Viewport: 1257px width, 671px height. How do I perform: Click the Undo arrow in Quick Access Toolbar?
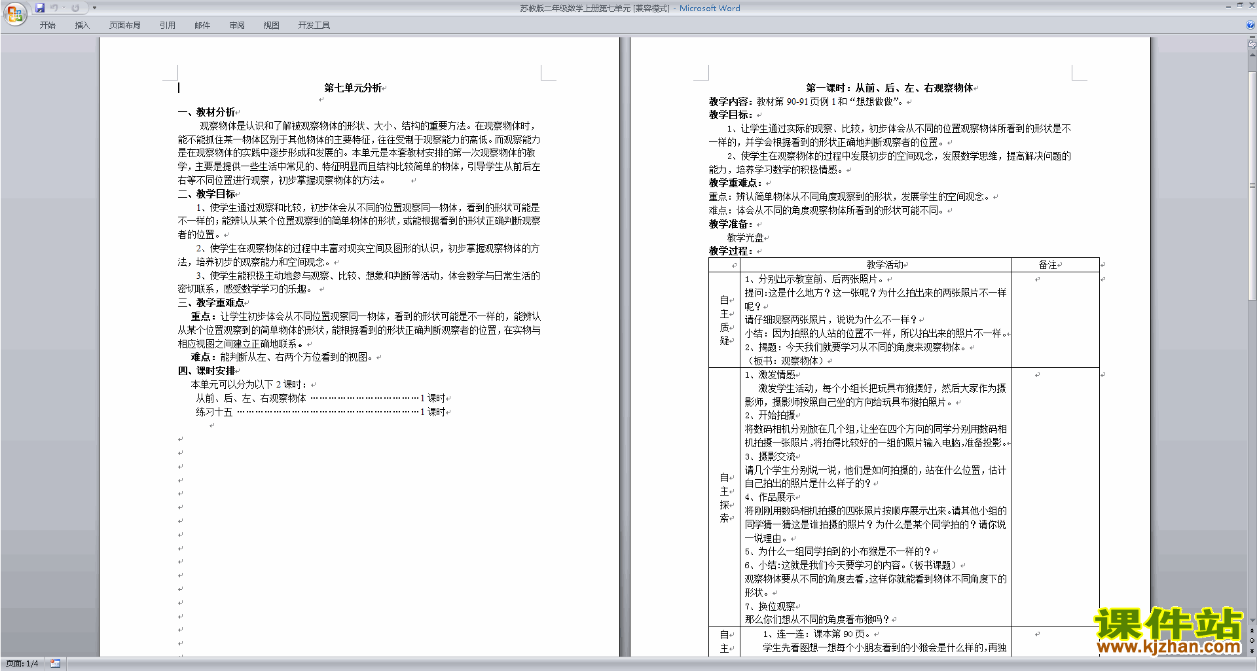tap(54, 8)
